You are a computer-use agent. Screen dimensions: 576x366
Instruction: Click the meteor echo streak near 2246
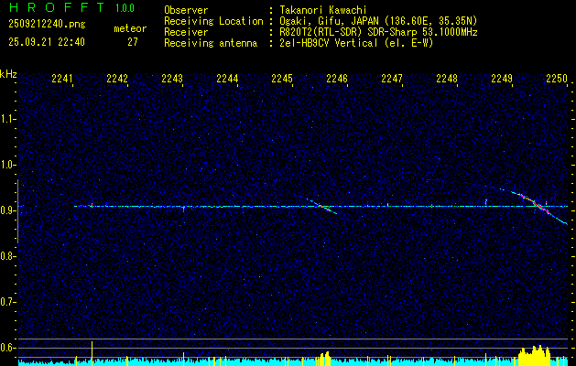[x=322, y=207]
